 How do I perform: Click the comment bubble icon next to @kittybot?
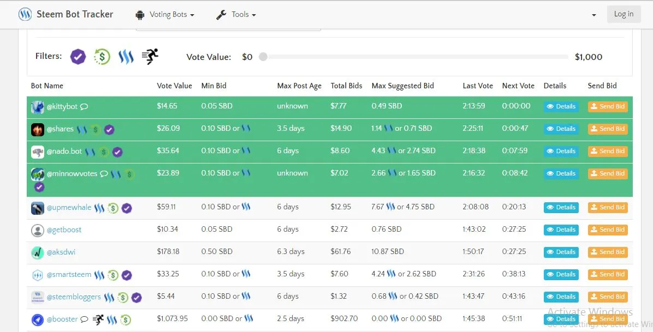click(x=84, y=107)
